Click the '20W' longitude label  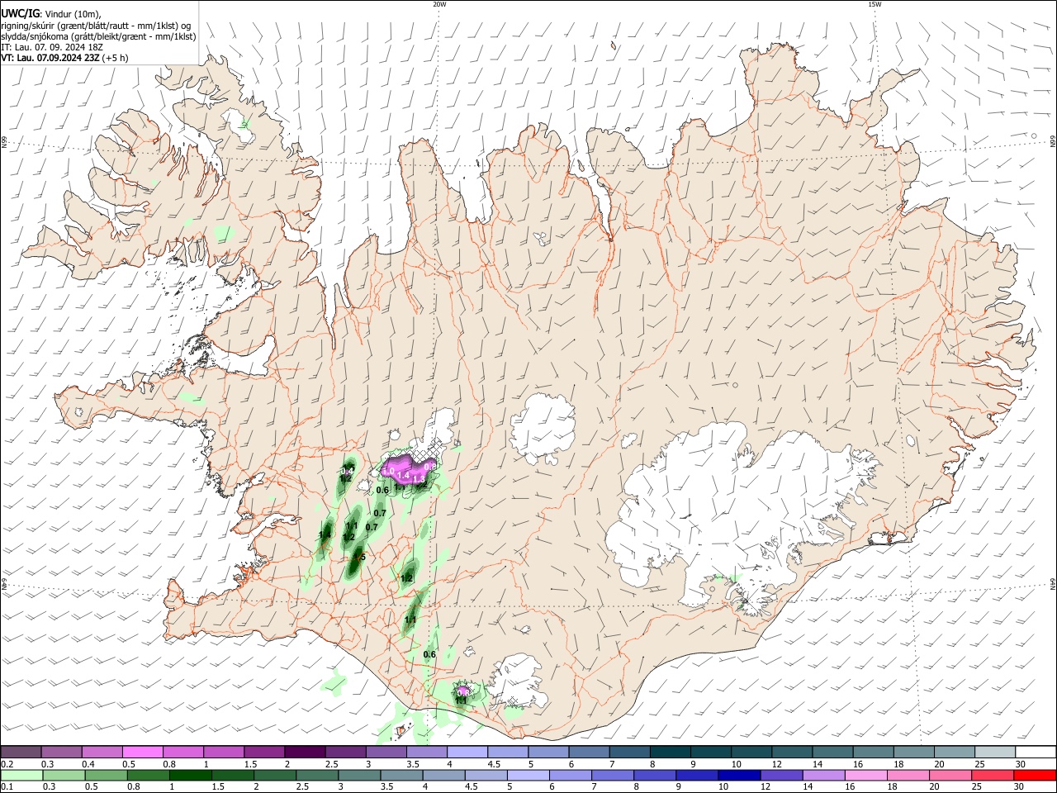pos(439,4)
